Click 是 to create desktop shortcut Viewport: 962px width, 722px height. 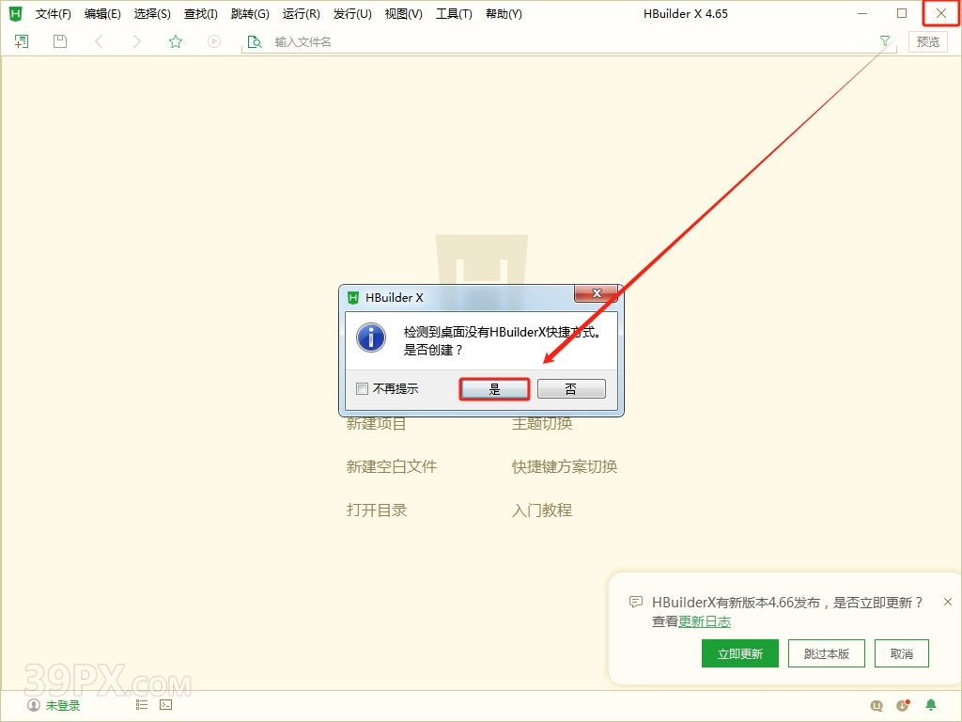pos(494,389)
